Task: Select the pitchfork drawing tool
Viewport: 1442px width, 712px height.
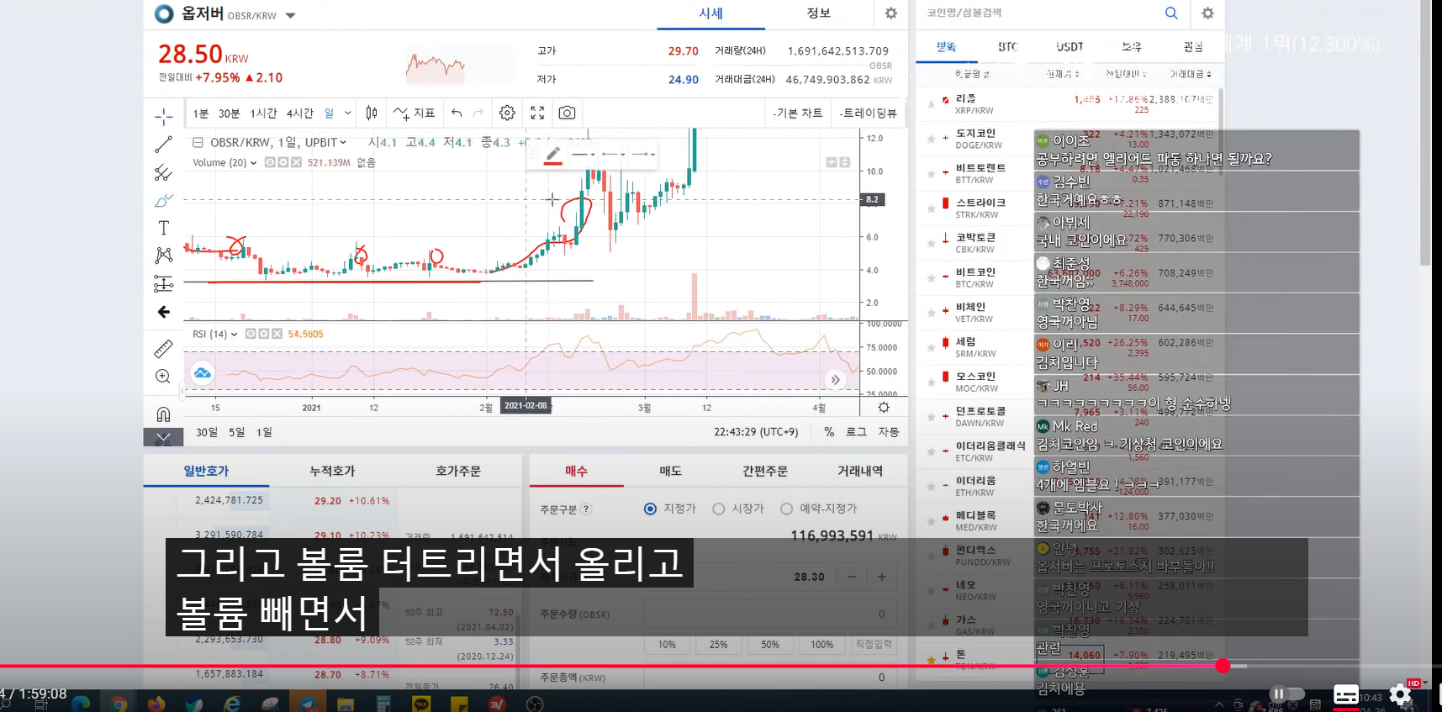Action: click(164, 172)
